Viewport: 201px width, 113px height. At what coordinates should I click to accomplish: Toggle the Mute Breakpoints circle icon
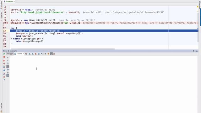click(4, 63)
